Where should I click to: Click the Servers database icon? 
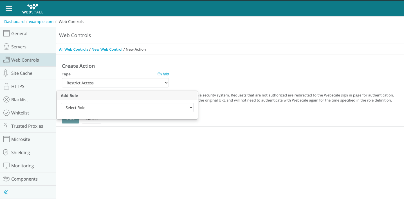tap(6, 47)
